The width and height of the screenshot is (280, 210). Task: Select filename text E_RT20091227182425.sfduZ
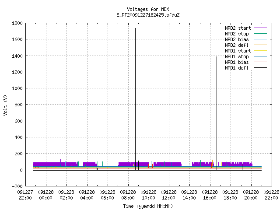[x=148, y=15]
